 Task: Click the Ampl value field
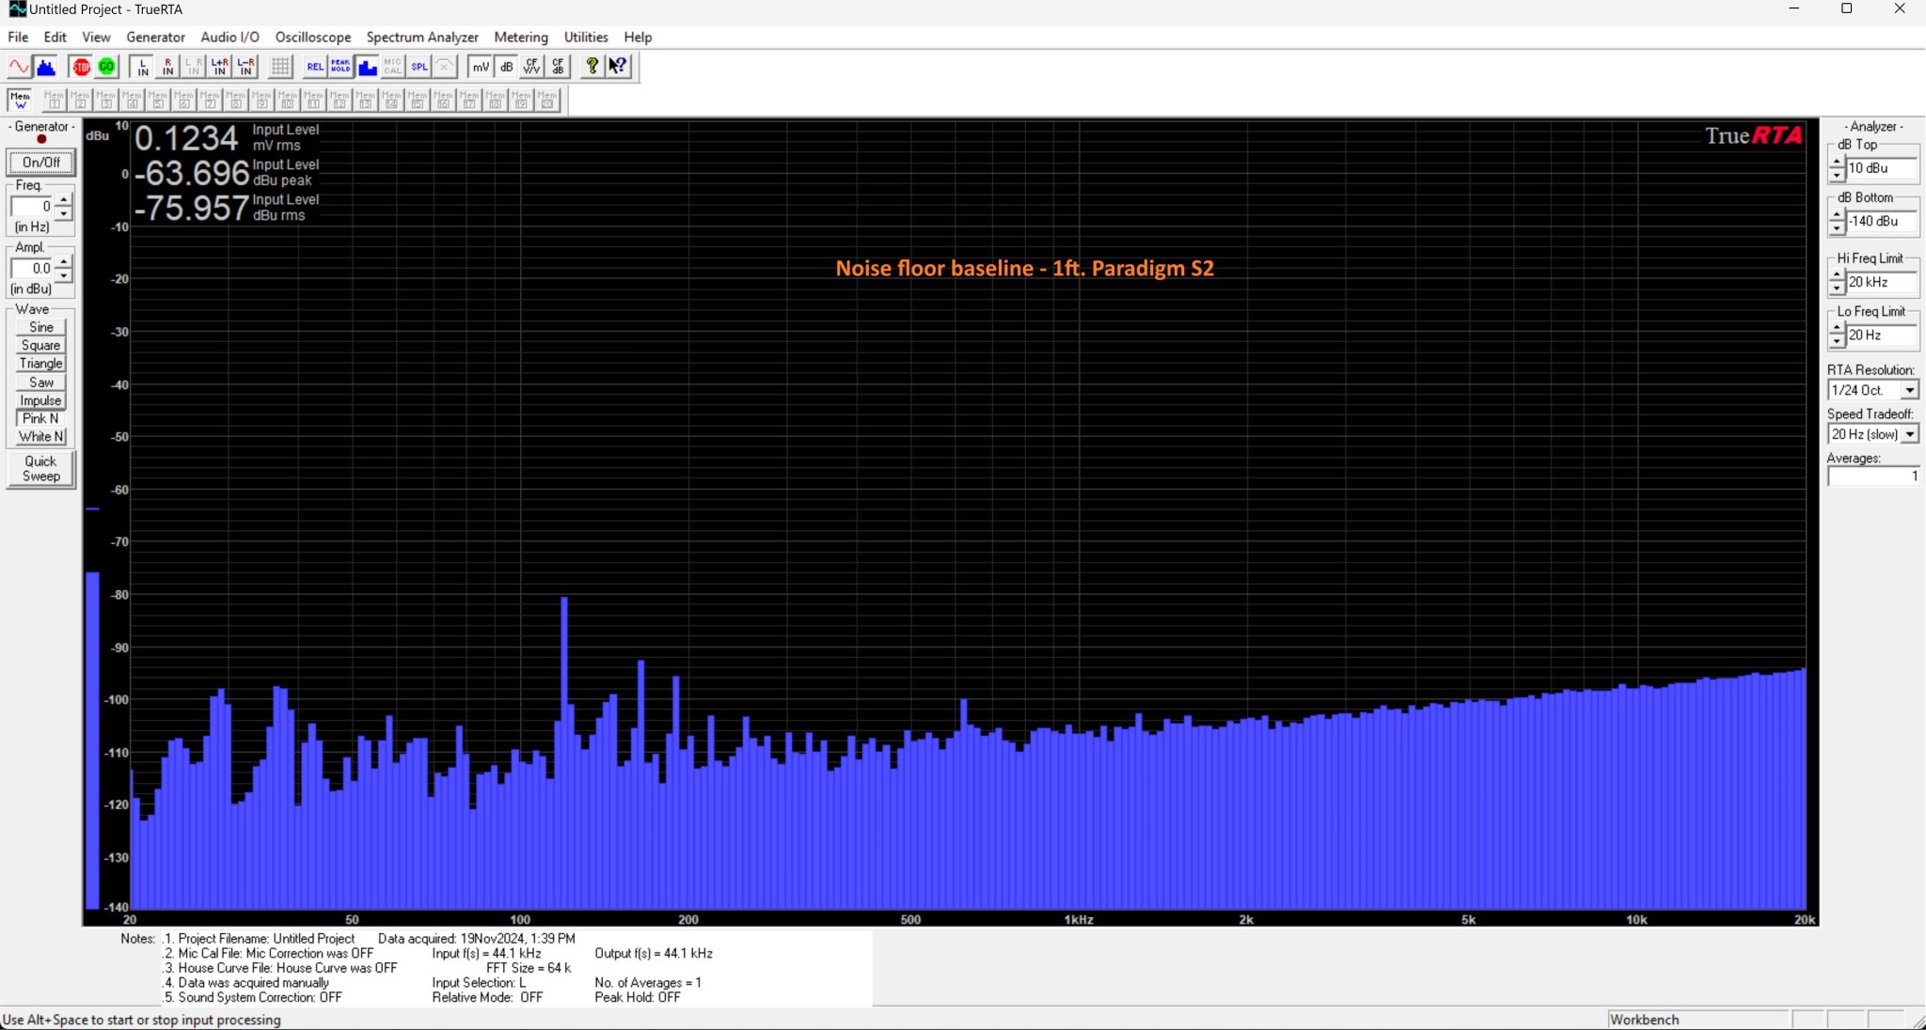32,268
